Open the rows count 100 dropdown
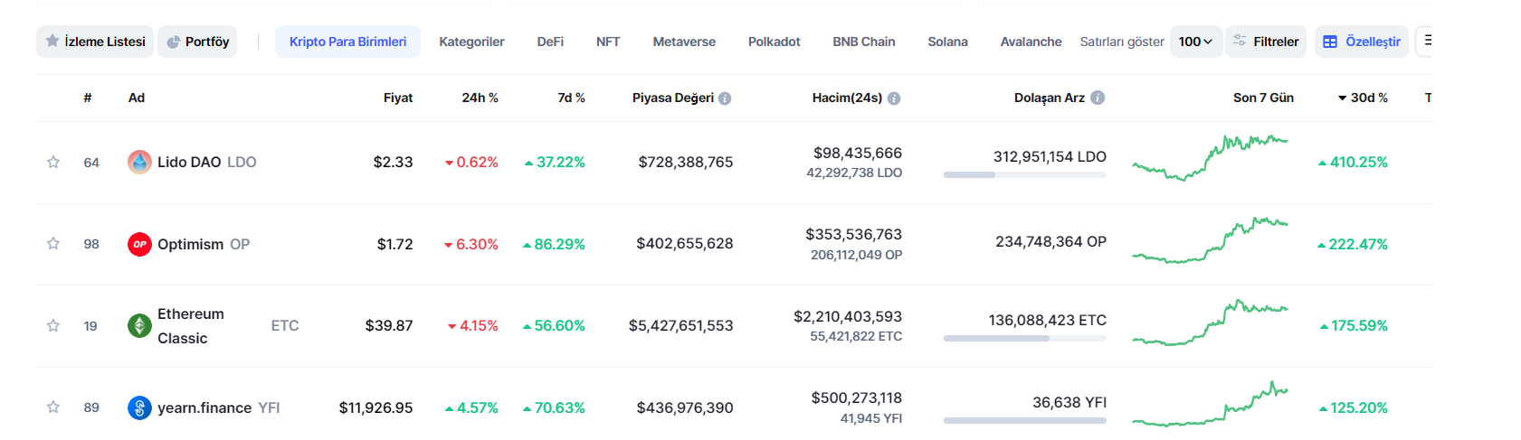 click(x=1195, y=42)
